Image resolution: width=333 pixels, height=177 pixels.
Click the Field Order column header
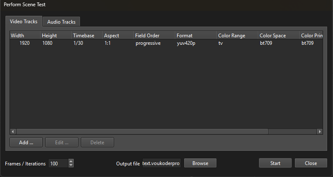154,36
